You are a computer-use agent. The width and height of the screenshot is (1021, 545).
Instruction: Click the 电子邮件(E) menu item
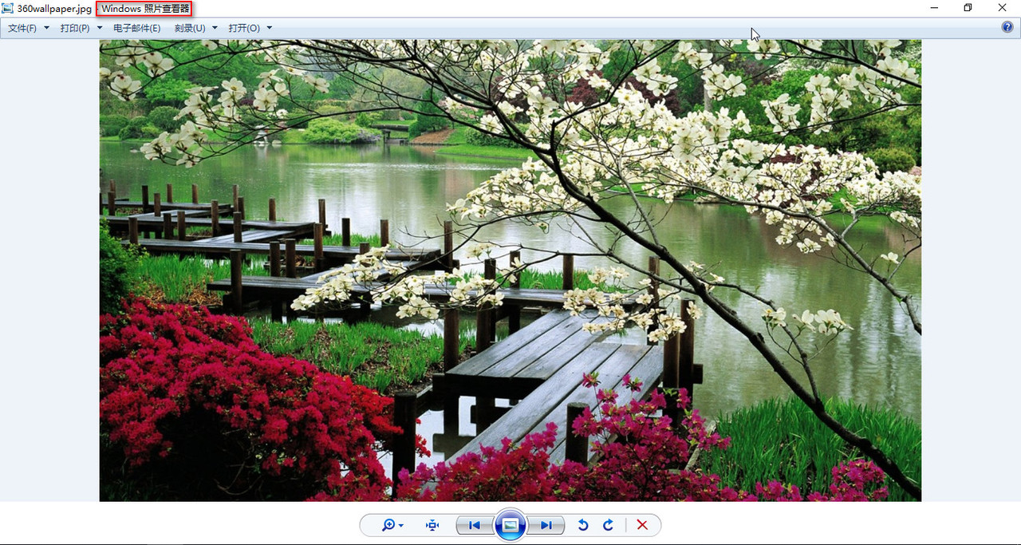(x=136, y=28)
